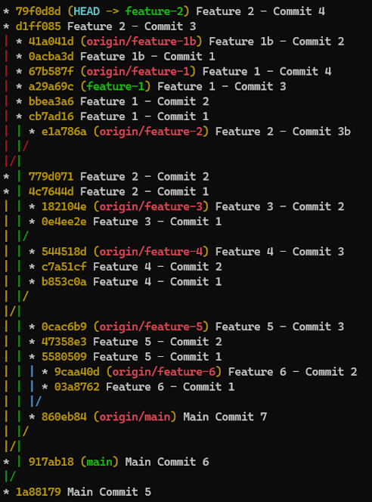Select text 'Feature 1 - Commit 4'
The image size is (372, 502).
click(x=267, y=71)
